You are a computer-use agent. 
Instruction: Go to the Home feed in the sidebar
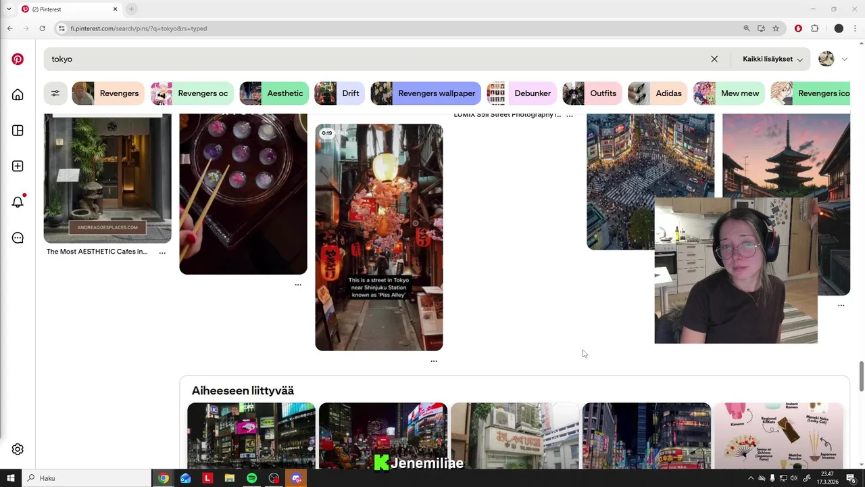pos(18,95)
